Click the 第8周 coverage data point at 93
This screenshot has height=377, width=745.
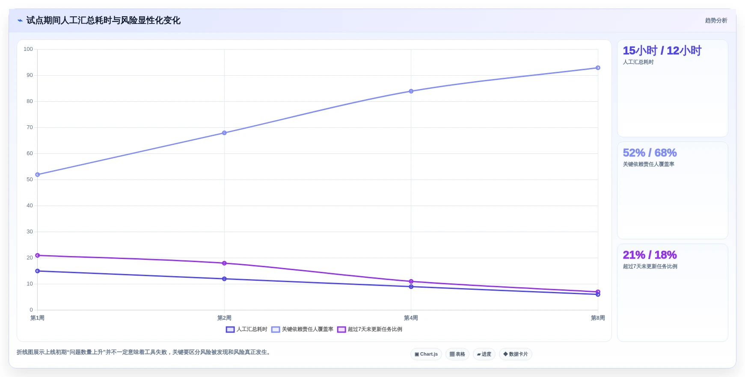click(x=598, y=68)
